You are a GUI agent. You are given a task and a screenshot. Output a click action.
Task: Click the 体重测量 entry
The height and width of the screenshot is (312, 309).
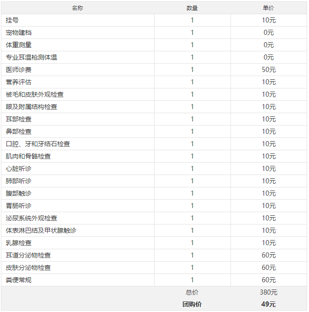(x=18, y=45)
